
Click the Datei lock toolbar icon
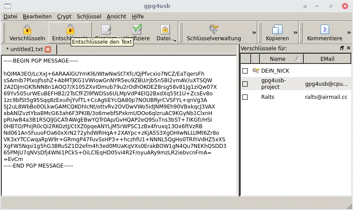(x=165, y=29)
